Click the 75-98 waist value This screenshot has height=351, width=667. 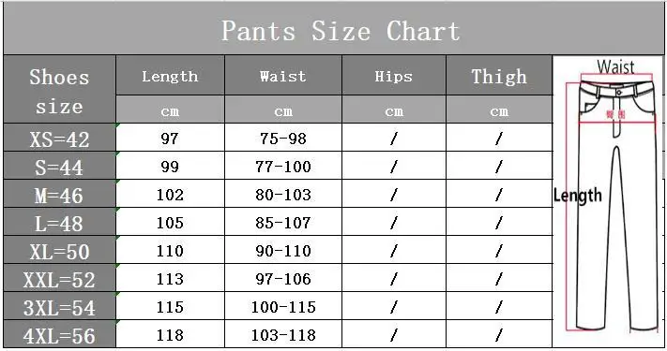283,139
